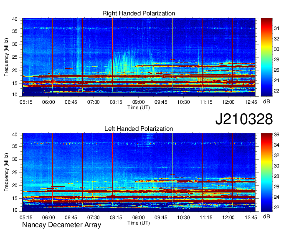Screen dimensions: 284x230
Task: Click the 15 MHz label on the upper frequency axis
Action: click(15, 83)
